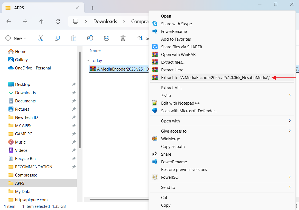Refresh the folder view

58,21
